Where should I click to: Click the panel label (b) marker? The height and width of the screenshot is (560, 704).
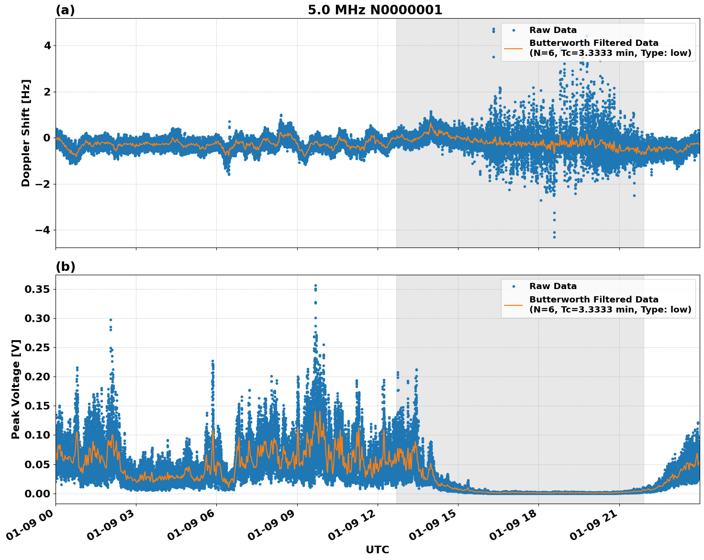tap(65, 266)
